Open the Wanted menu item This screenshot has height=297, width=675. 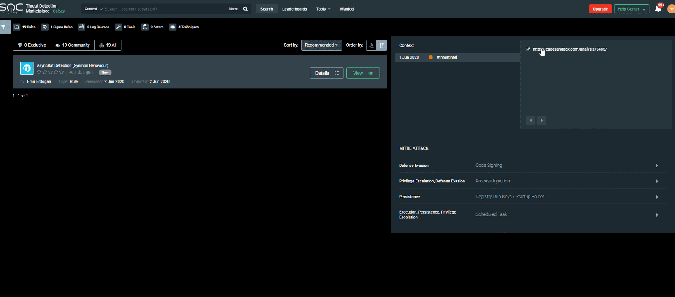[x=347, y=9]
